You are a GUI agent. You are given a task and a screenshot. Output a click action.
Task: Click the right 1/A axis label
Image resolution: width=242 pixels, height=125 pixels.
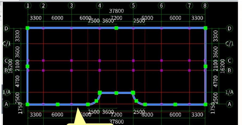pyautogui.click(x=229, y=92)
